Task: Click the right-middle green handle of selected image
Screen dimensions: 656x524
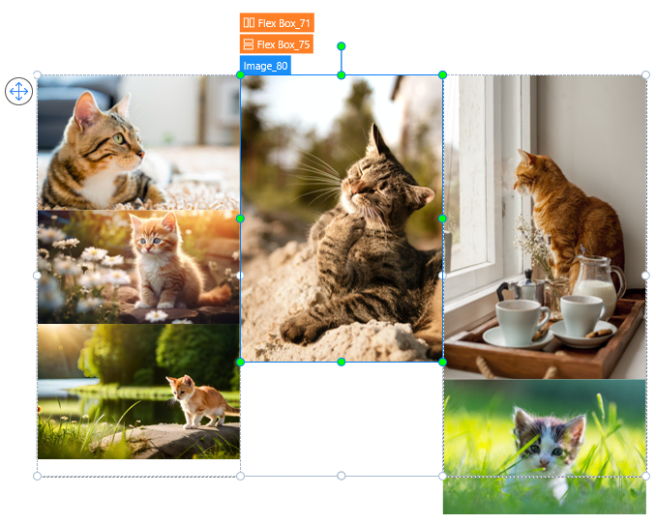Action: [442, 218]
